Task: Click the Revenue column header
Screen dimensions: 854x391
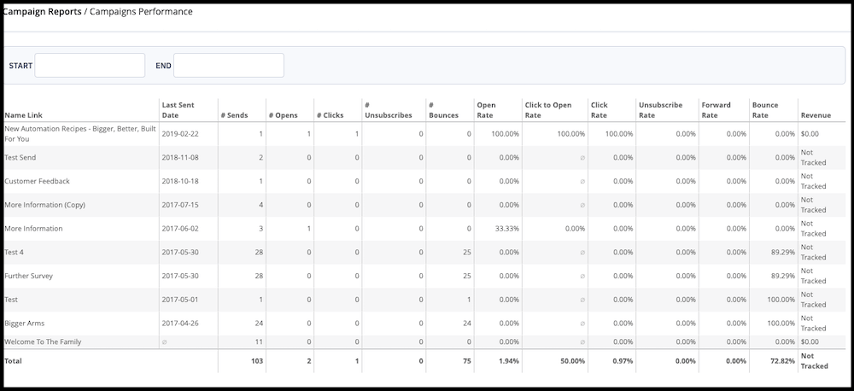Action: click(x=815, y=115)
